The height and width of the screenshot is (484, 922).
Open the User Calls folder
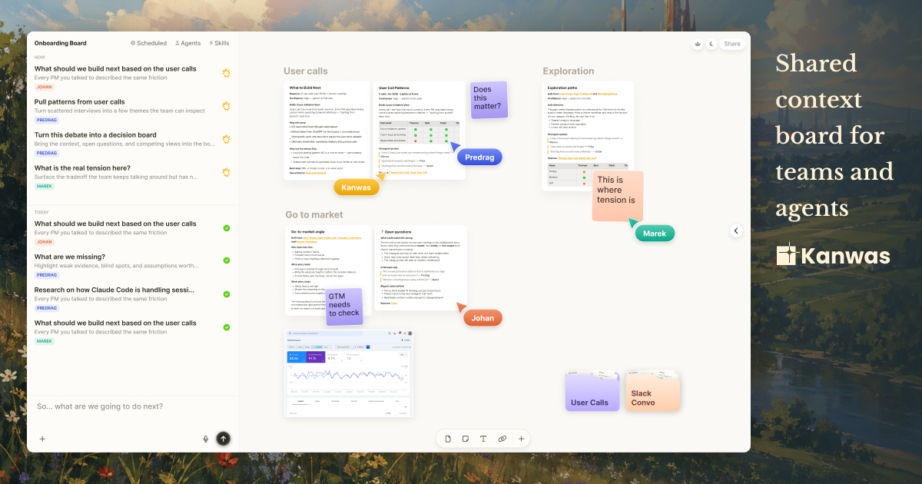592,393
